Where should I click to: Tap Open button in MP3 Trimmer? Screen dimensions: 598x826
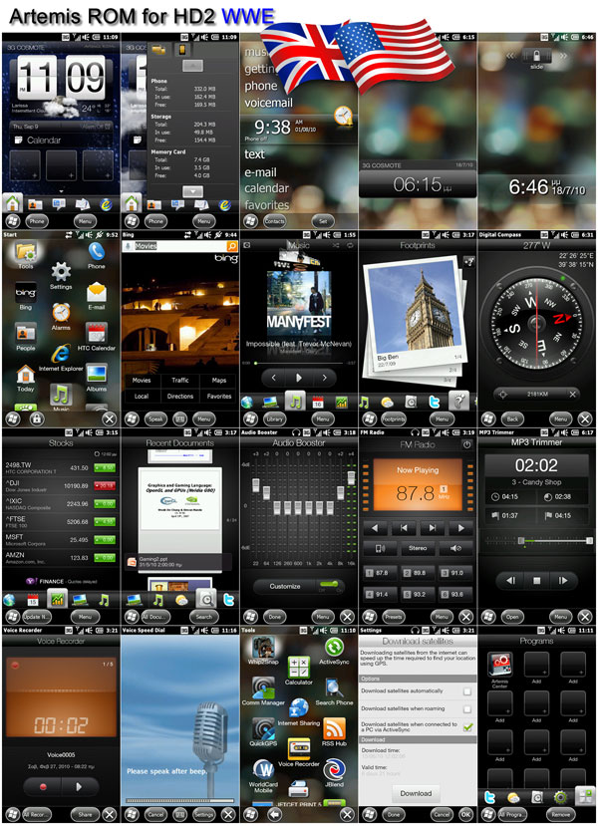(x=512, y=617)
